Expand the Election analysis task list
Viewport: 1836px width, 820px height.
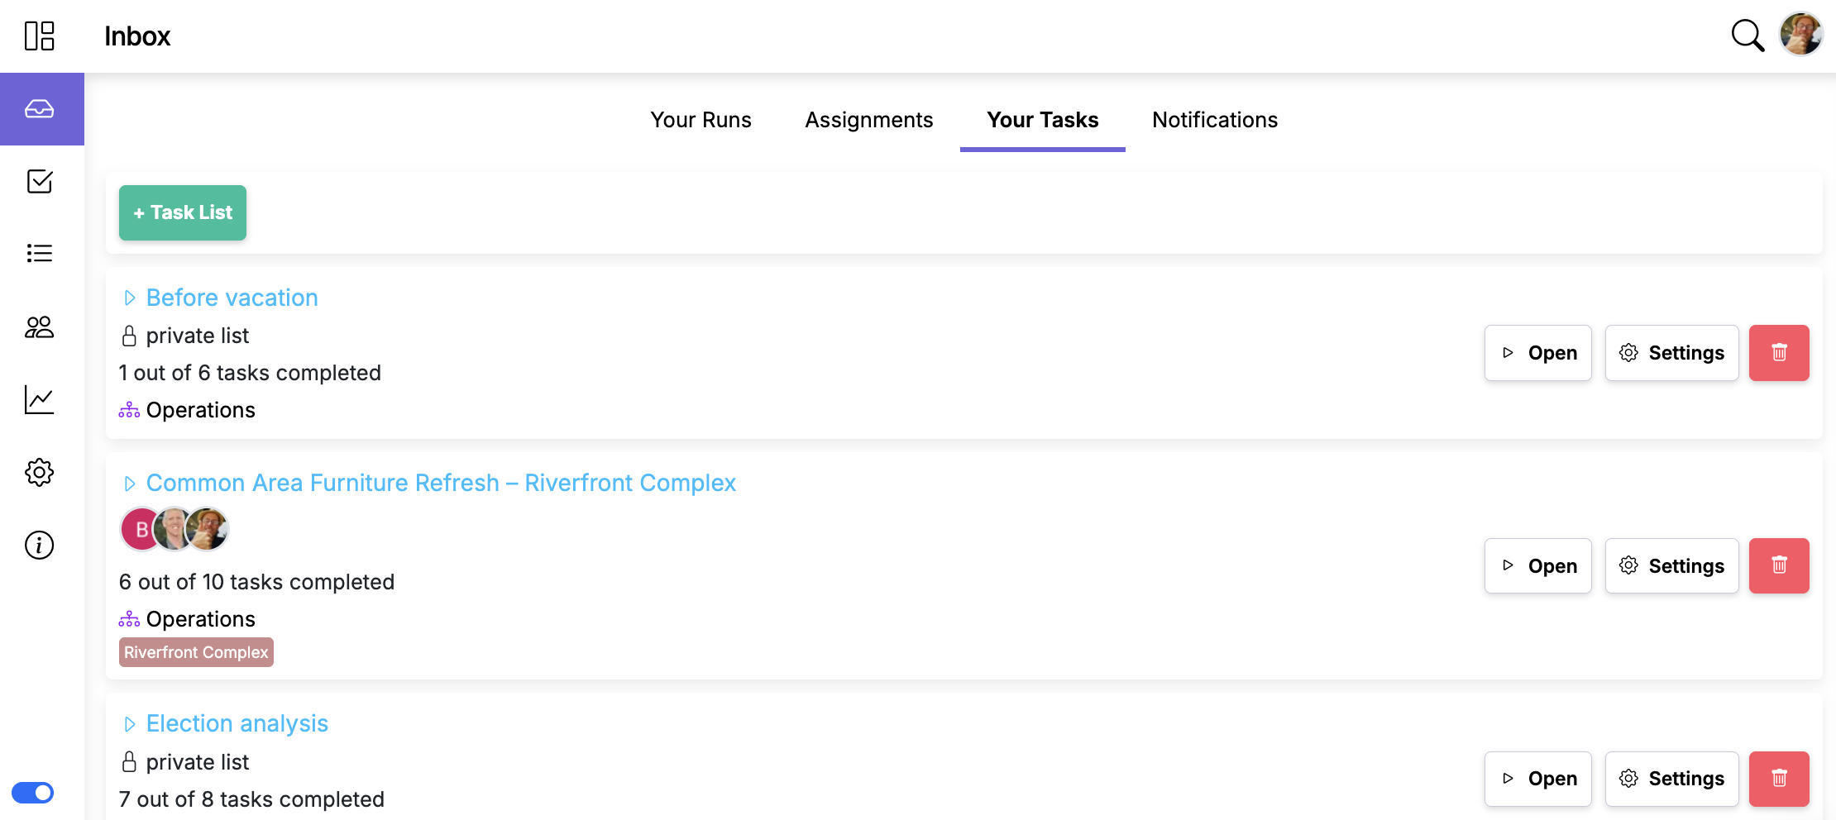pyautogui.click(x=130, y=724)
